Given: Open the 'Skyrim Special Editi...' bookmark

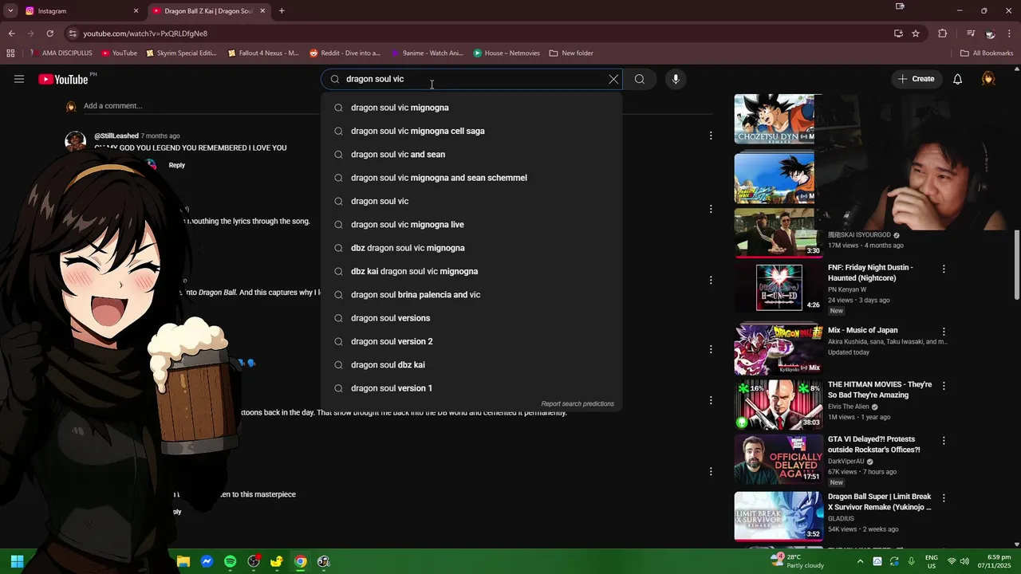Looking at the screenshot, I should click(181, 53).
